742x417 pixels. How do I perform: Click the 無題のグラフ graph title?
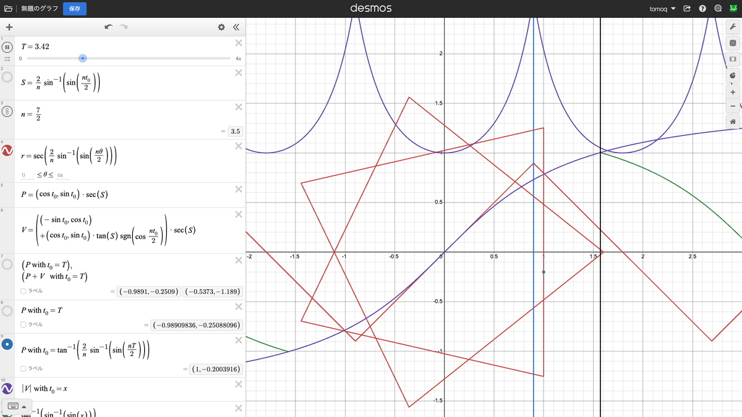click(40, 9)
